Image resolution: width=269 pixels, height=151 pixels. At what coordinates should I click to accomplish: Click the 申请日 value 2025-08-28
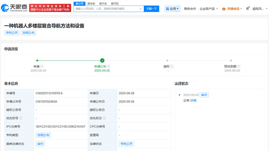point(127,93)
